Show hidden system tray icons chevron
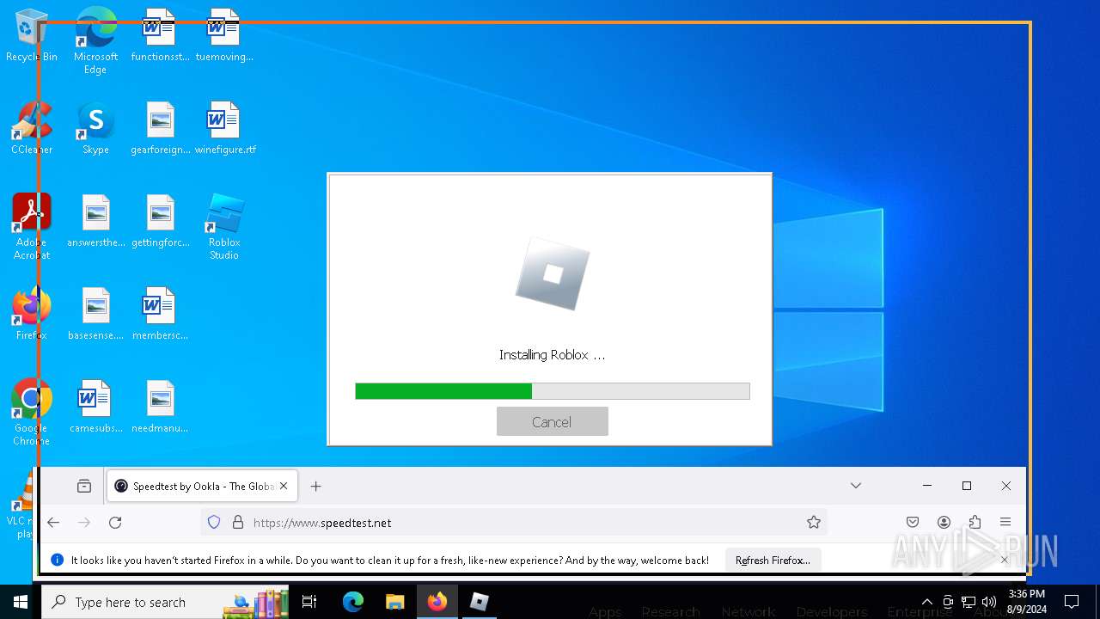 coord(926,602)
